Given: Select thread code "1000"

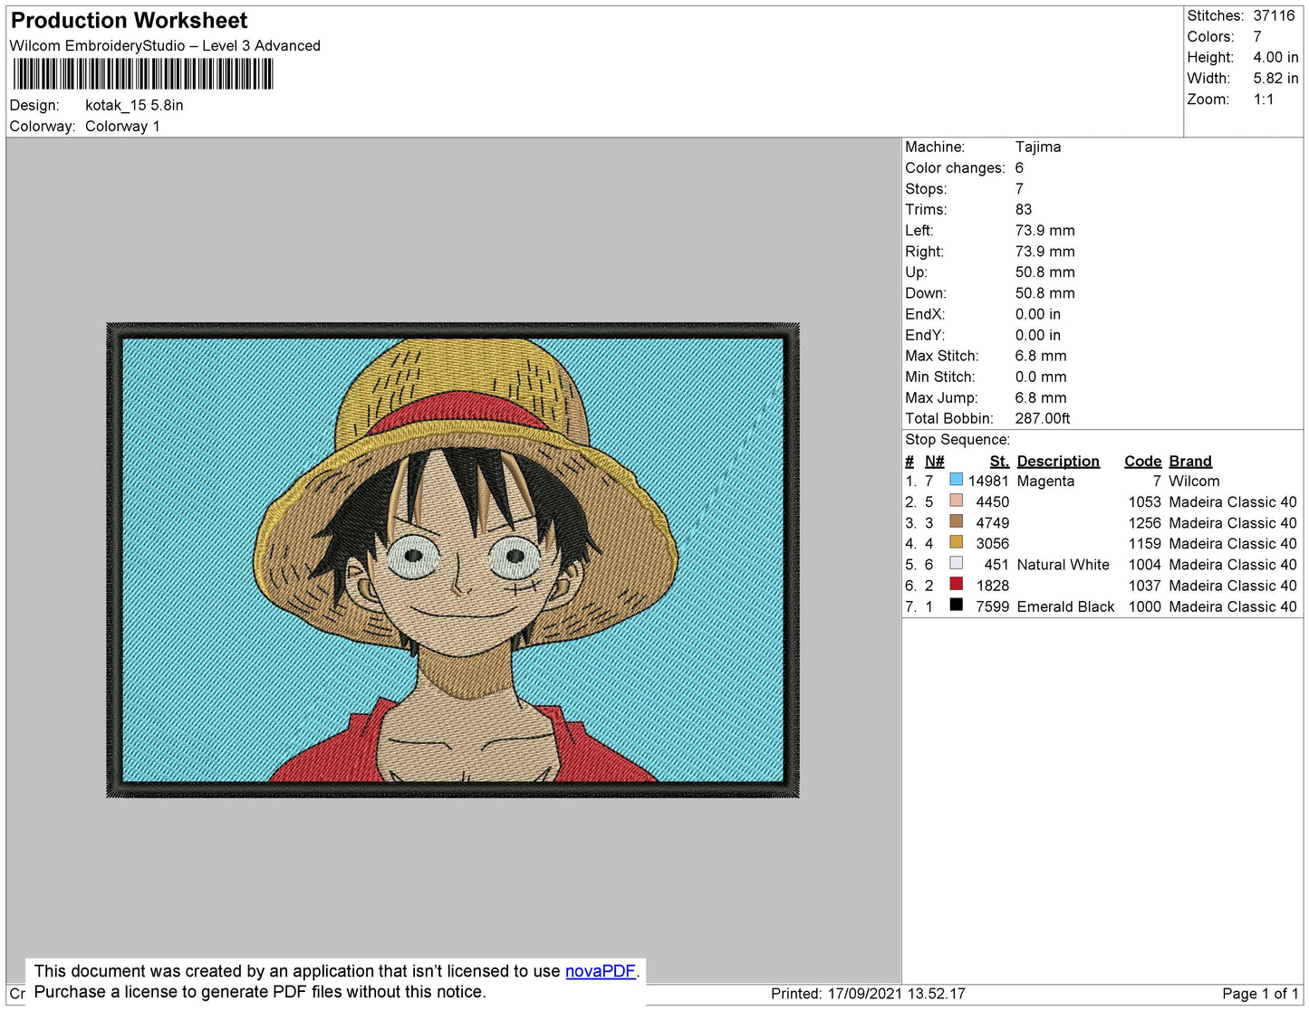Looking at the screenshot, I should tap(1145, 607).
